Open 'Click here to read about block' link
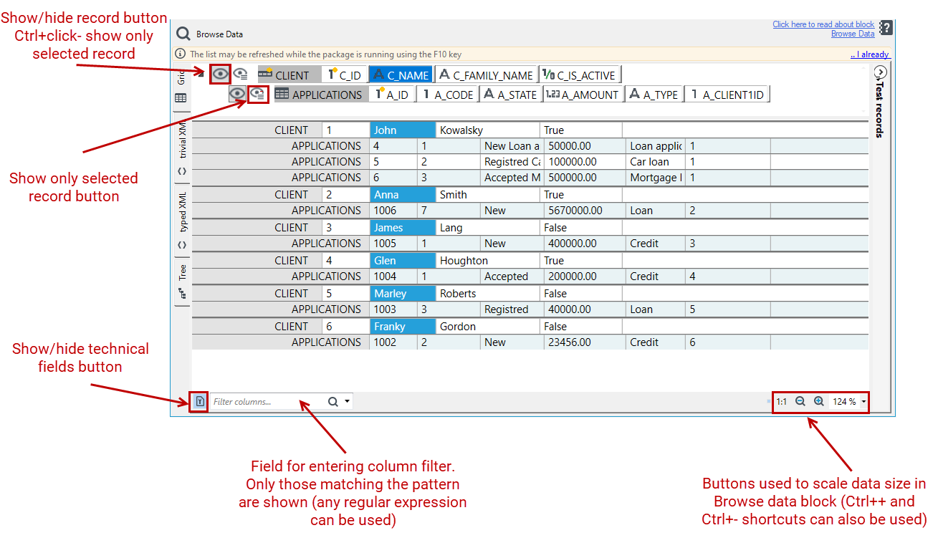 click(x=823, y=24)
